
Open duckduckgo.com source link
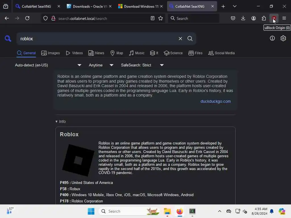point(215,101)
